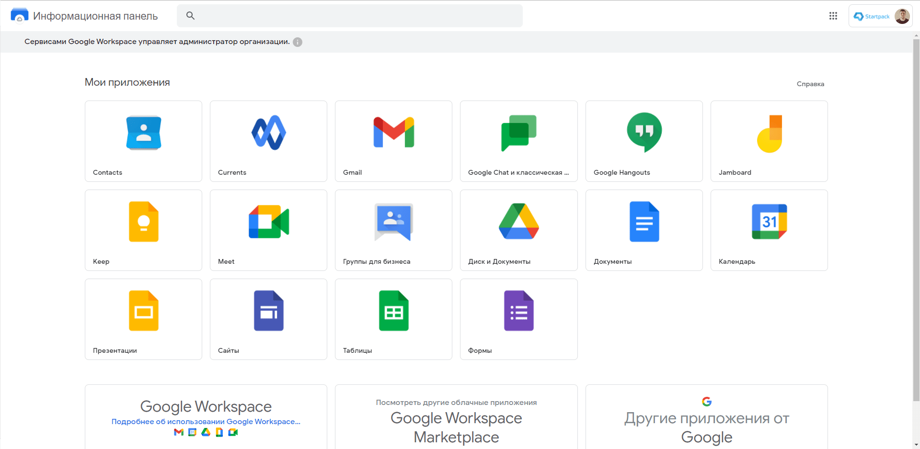Click the Contacts label text
Image resolution: width=920 pixels, height=449 pixels.
pyautogui.click(x=107, y=172)
